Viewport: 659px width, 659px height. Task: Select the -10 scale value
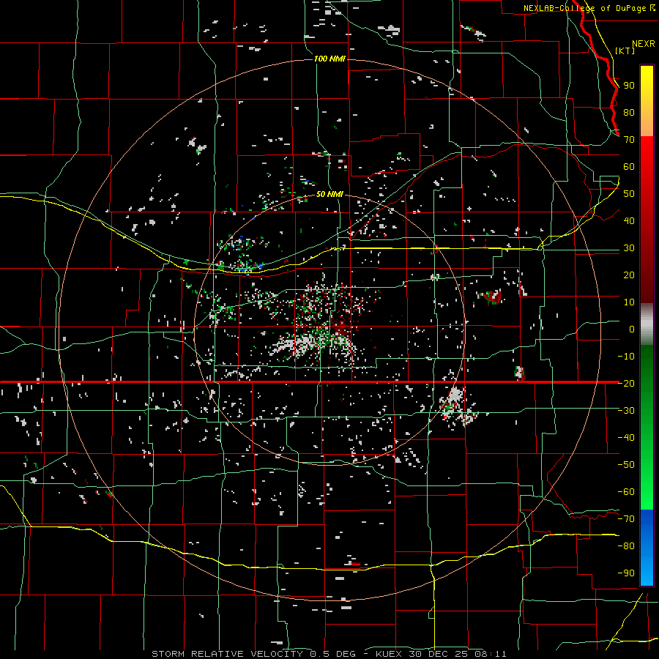coord(626,357)
